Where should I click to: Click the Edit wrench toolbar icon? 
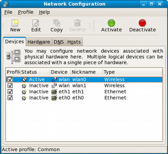pos(36,23)
